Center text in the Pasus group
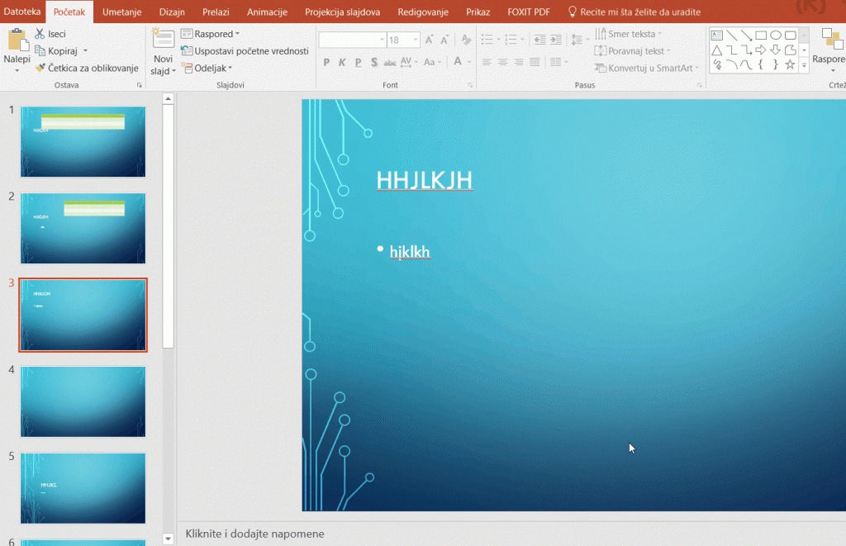 502,62
